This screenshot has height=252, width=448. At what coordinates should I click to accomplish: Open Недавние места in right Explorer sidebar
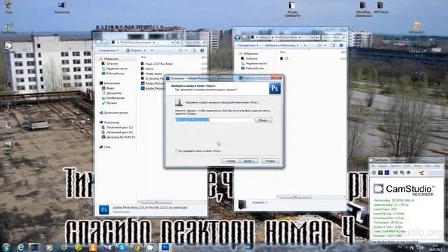tap(253, 64)
